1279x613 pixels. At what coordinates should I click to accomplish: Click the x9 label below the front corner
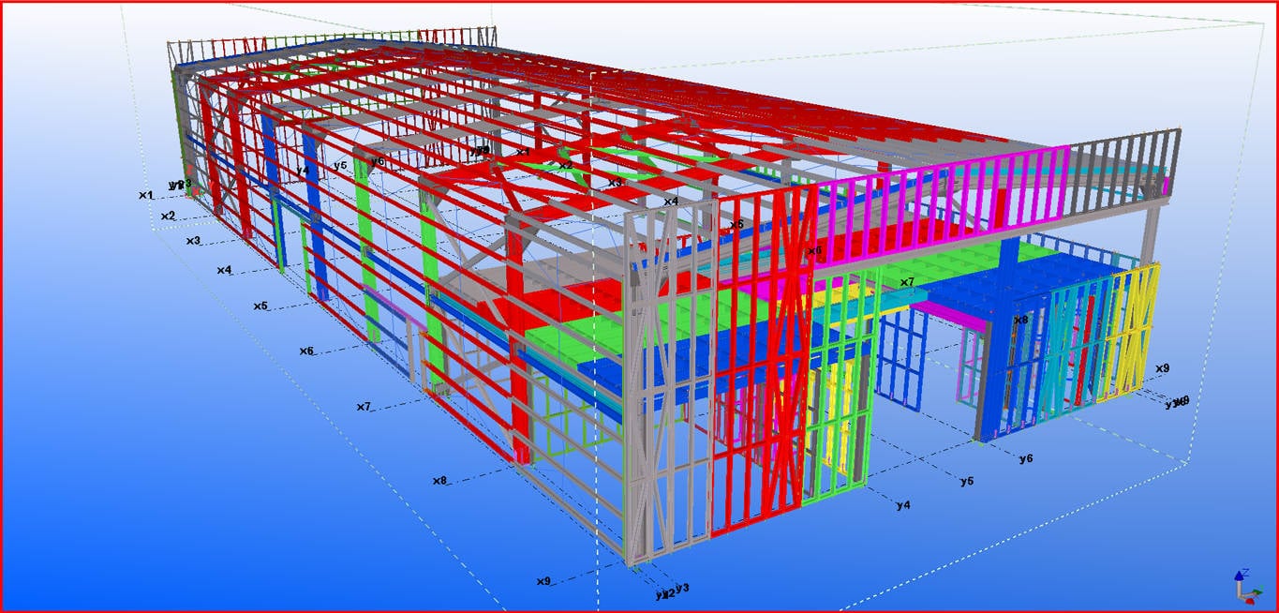(x=543, y=581)
